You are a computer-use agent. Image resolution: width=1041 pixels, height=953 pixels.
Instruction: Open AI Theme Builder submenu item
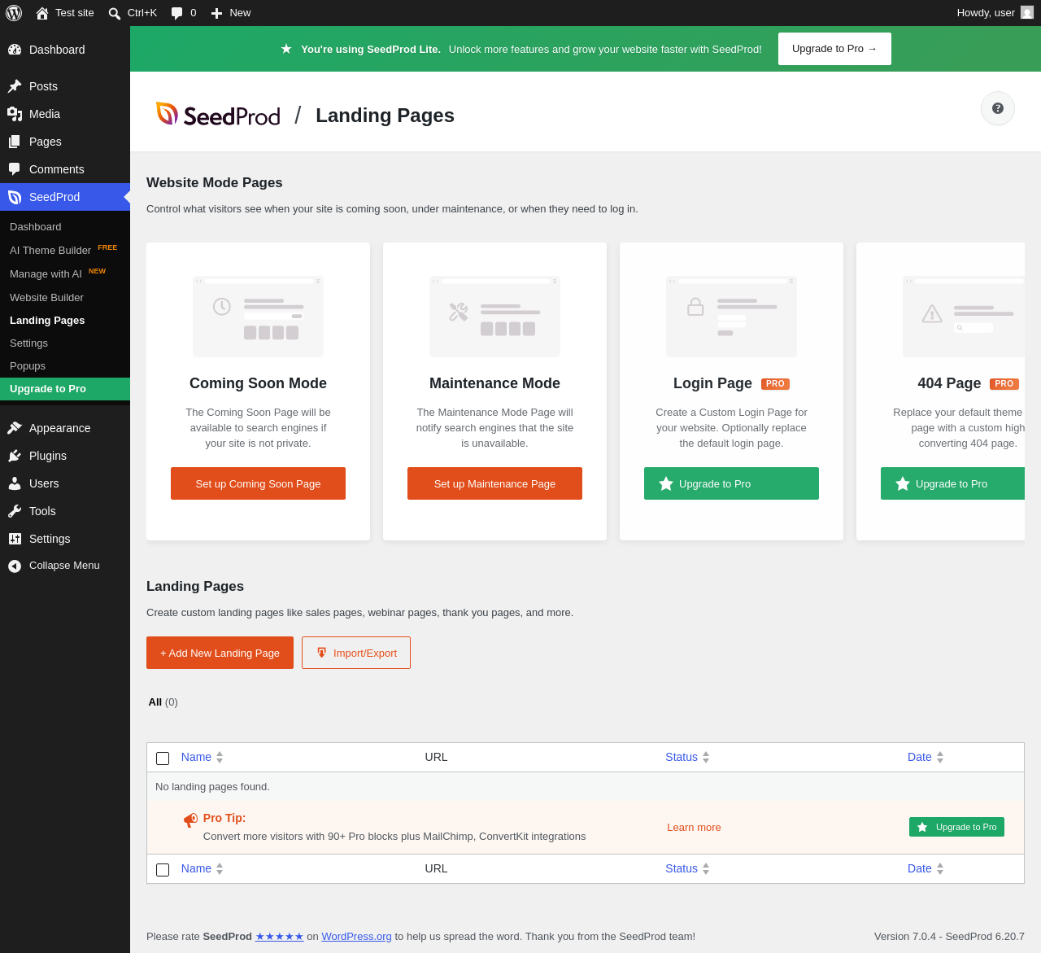click(65, 250)
